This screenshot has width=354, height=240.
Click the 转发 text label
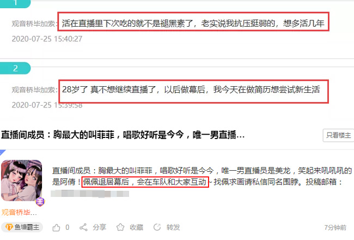[x=173, y=227]
